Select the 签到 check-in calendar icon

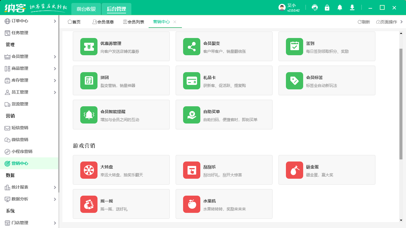(x=294, y=46)
